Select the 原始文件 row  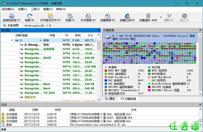[x=49, y=97]
